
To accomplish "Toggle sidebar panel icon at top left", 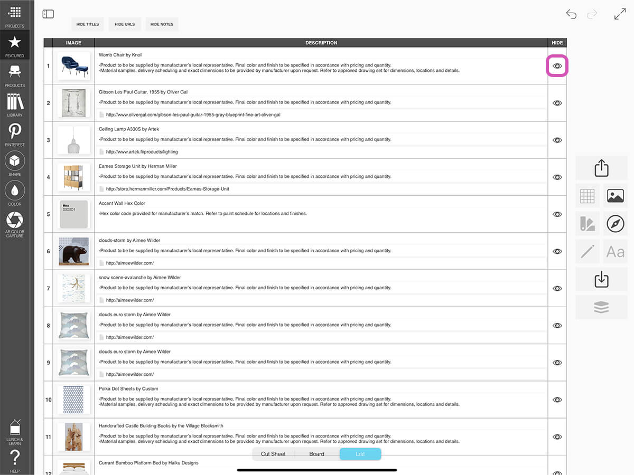I will [48, 14].
